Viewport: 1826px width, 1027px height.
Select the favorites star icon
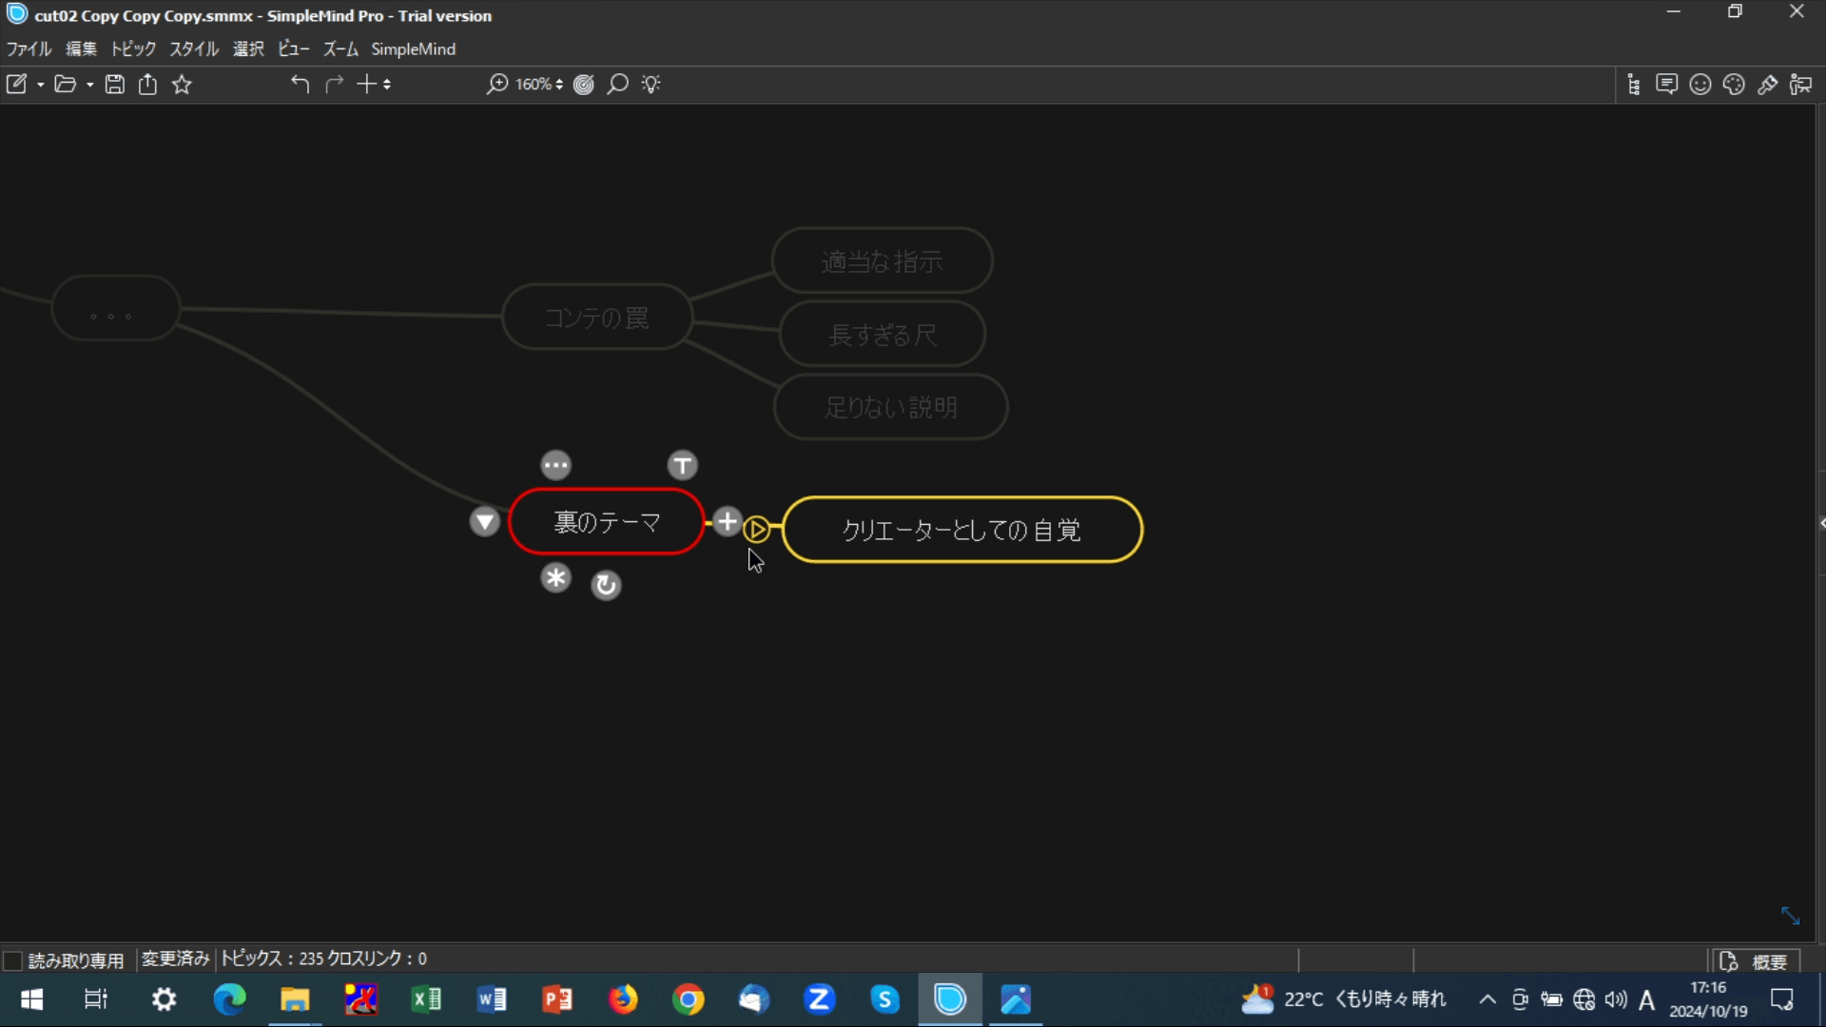pos(182,84)
